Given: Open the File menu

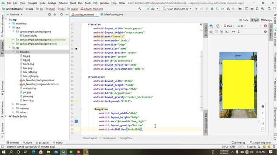Looking at the screenshot, I should [x=9, y=3].
